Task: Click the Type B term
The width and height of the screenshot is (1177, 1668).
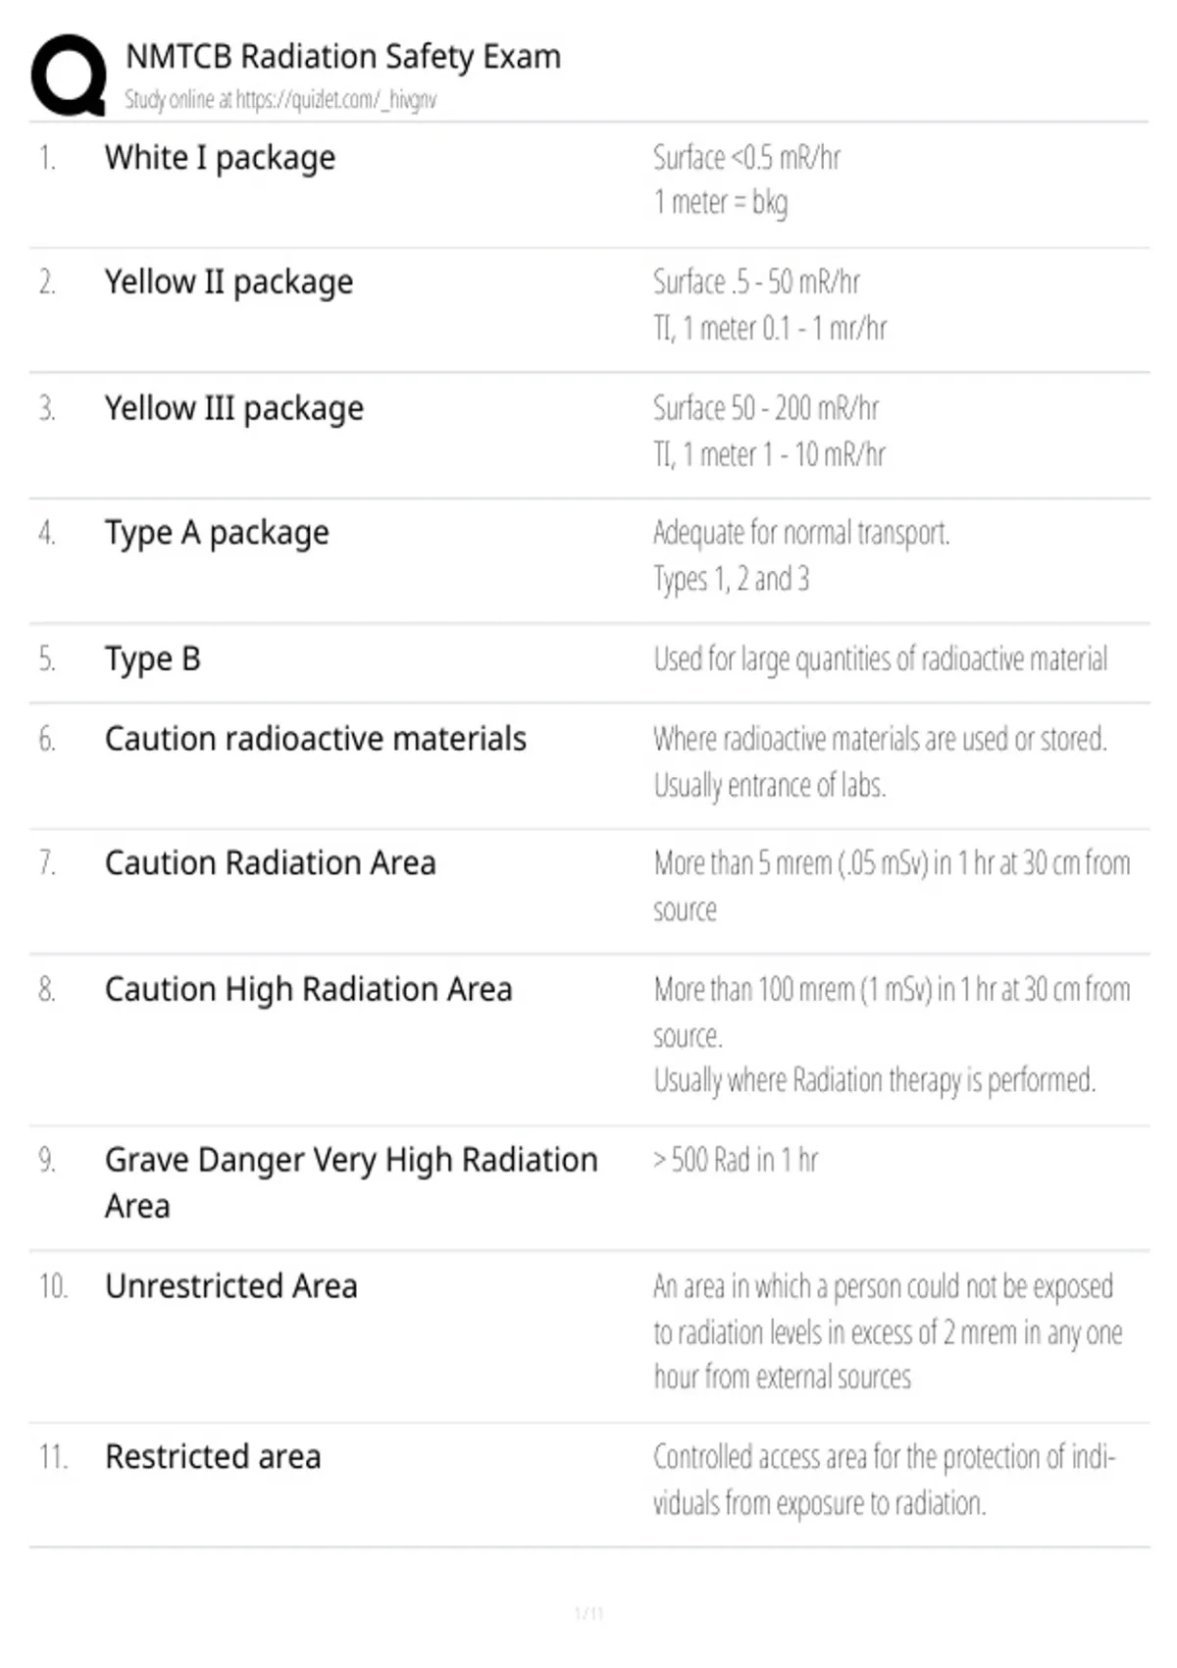Action: (x=153, y=658)
